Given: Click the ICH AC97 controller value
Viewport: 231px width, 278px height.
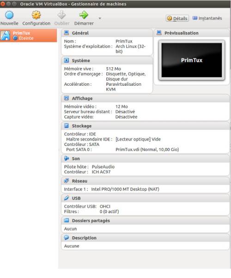Looking at the screenshot, I should 101,172.
